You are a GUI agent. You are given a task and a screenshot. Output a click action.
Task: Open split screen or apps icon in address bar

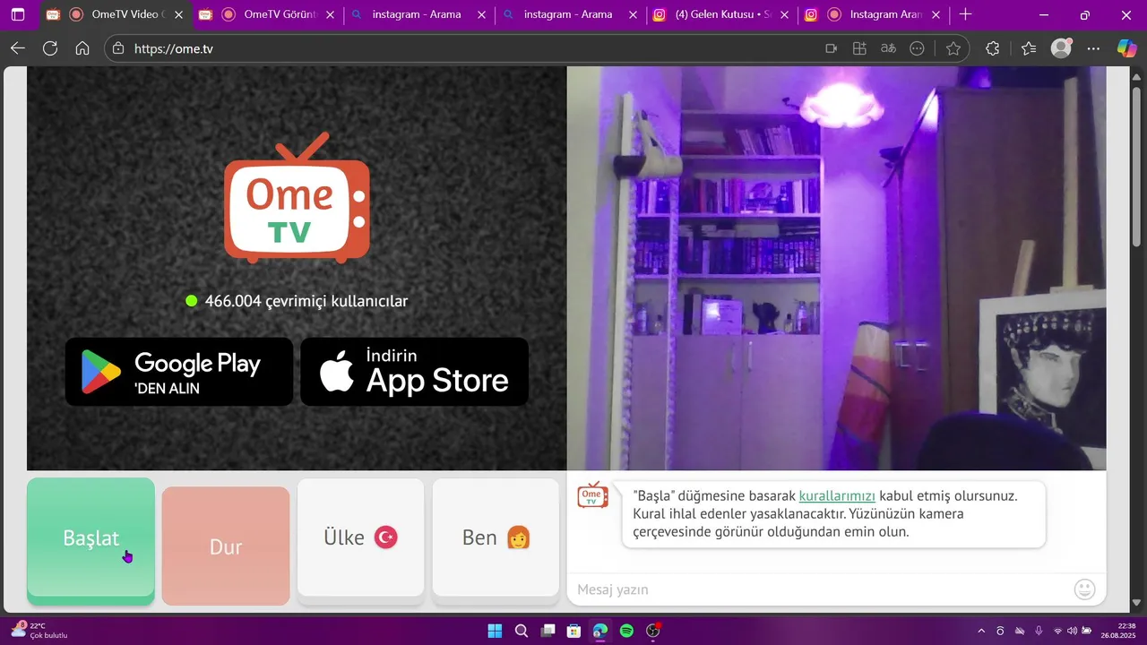click(859, 48)
